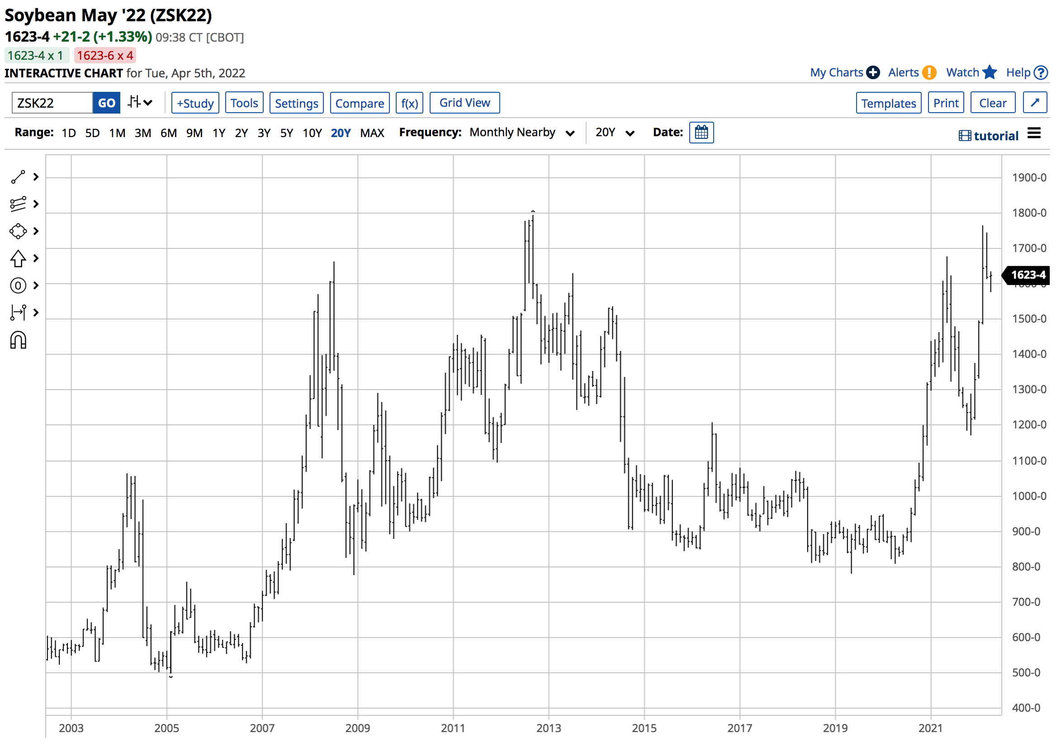Click the Templates button
Screen dimensions: 1061x752
pyautogui.click(x=888, y=103)
